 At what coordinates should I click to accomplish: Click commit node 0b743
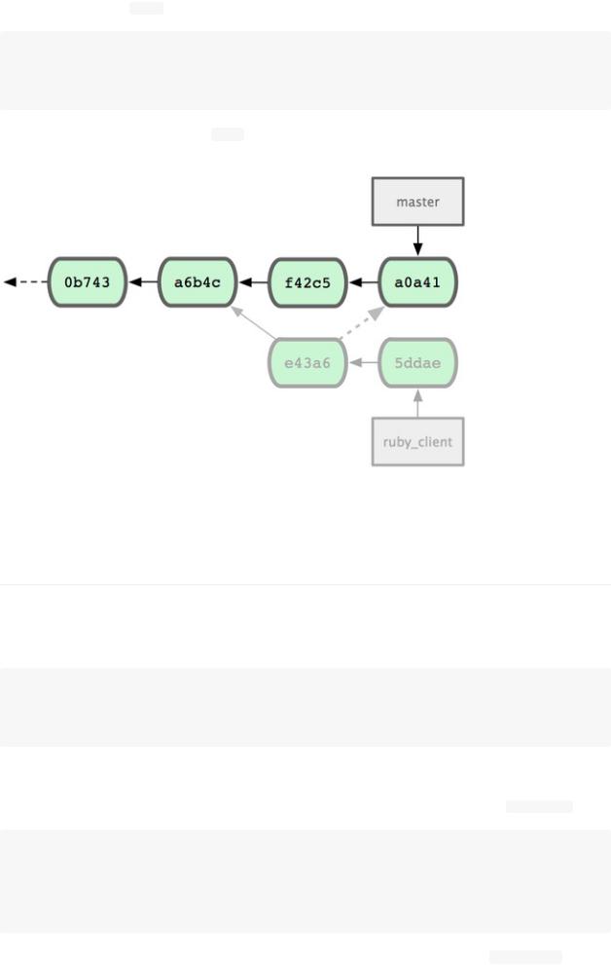pyautogui.click(x=88, y=282)
